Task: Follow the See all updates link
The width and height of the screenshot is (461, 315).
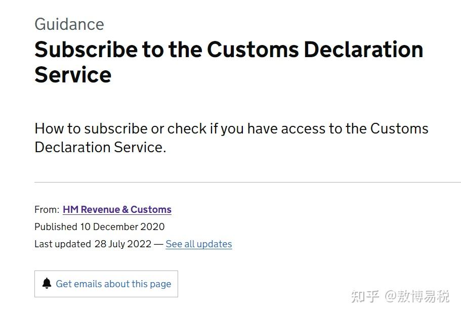Action: (x=198, y=244)
